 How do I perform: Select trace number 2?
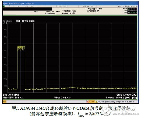(x=130, y=9)
